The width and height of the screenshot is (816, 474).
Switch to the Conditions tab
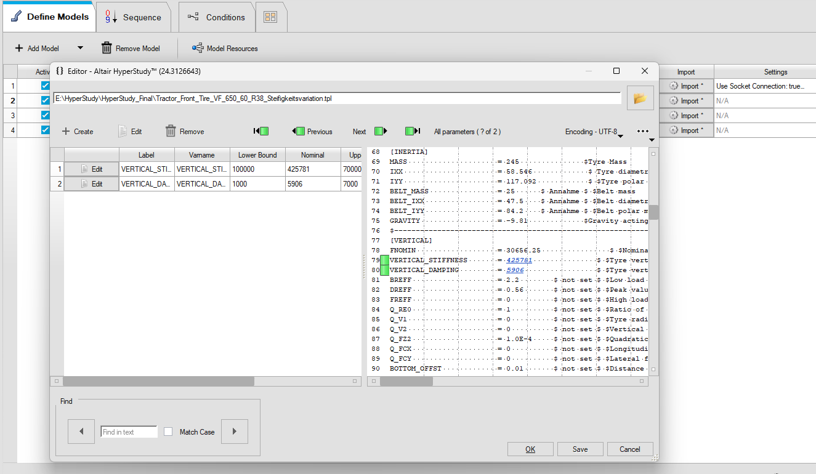[216, 17]
